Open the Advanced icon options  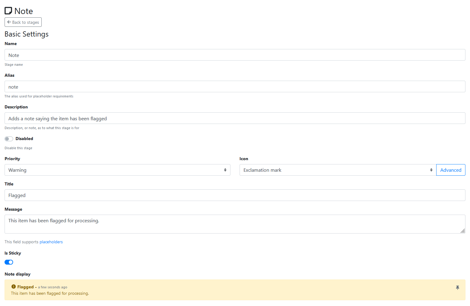coord(451,170)
